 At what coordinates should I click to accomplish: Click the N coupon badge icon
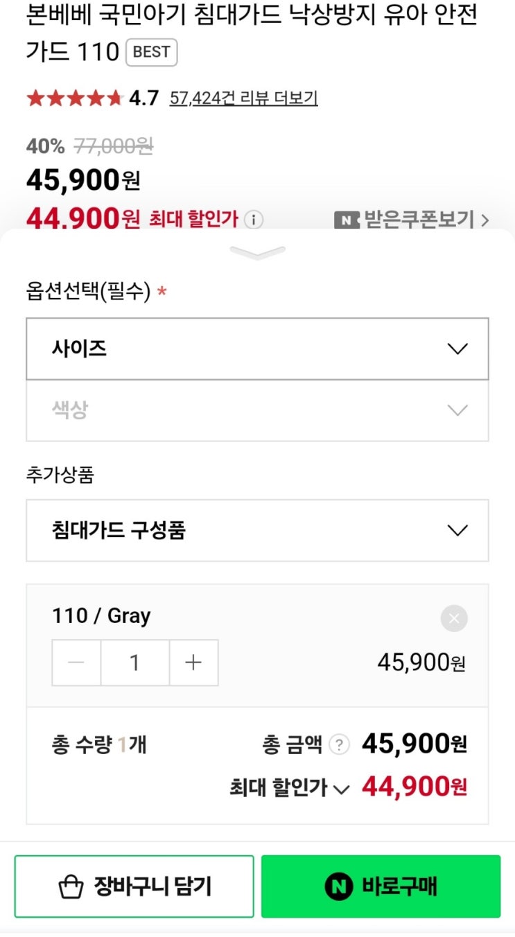click(x=347, y=220)
